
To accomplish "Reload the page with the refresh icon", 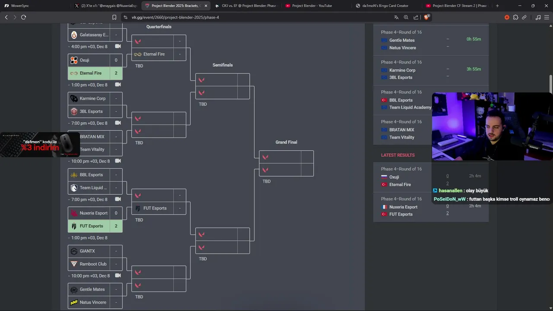I will coord(23,17).
